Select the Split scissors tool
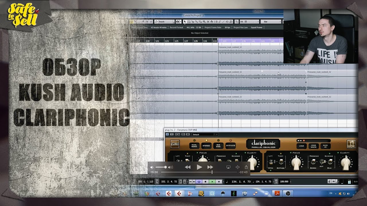The height and width of the screenshot is (206, 367). point(193,21)
